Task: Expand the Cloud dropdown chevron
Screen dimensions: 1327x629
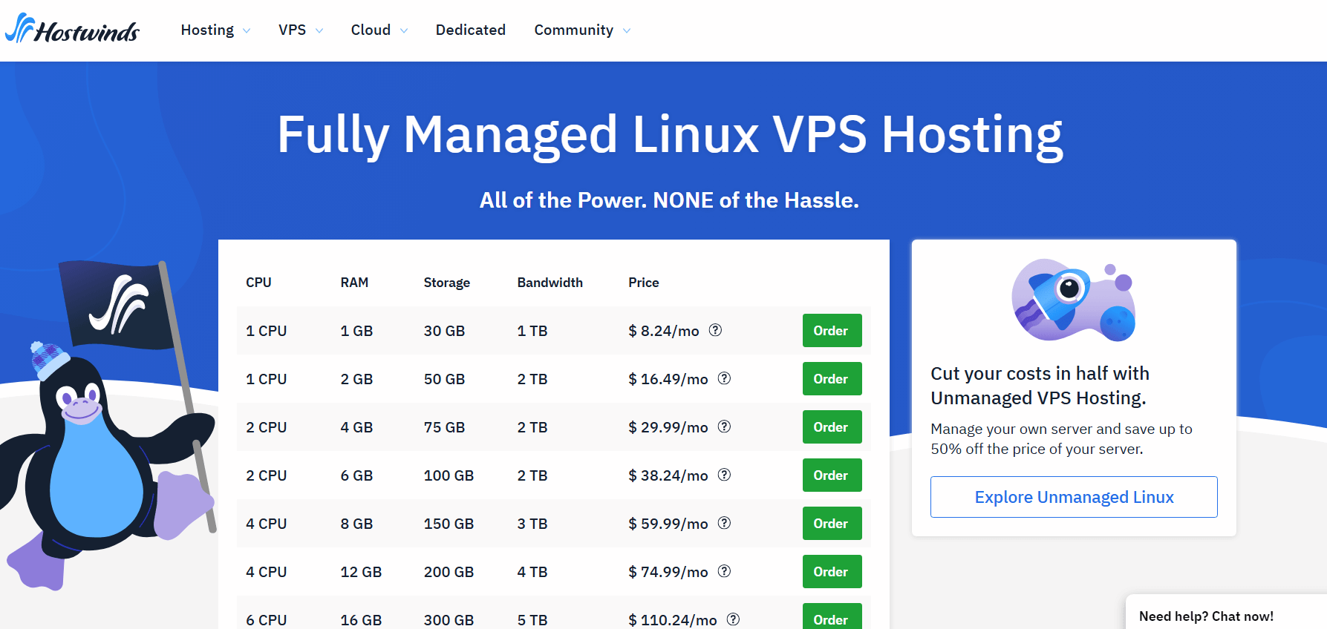Action: click(404, 30)
